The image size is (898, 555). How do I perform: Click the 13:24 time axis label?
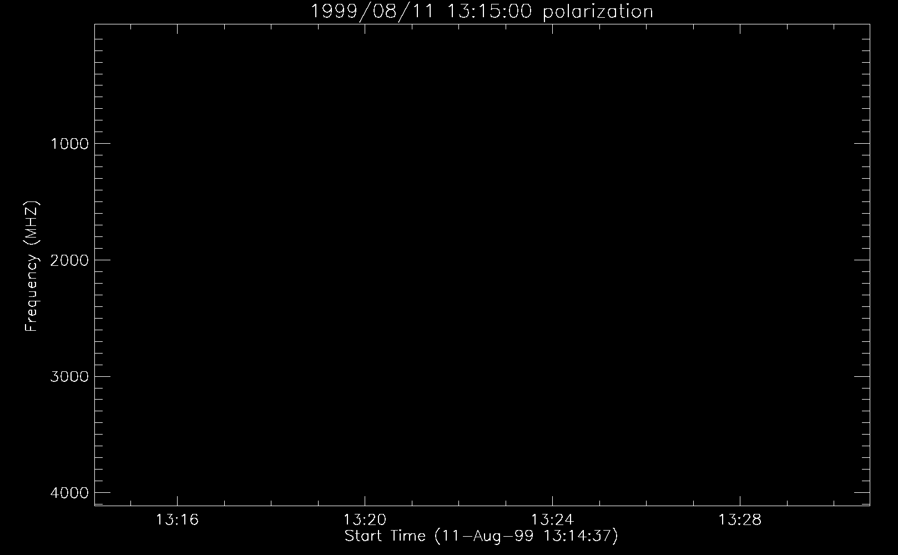(552, 520)
